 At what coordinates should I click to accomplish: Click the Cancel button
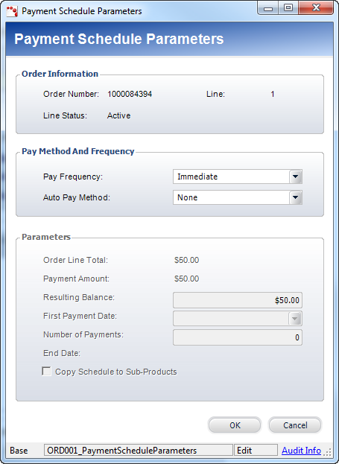[x=295, y=425]
